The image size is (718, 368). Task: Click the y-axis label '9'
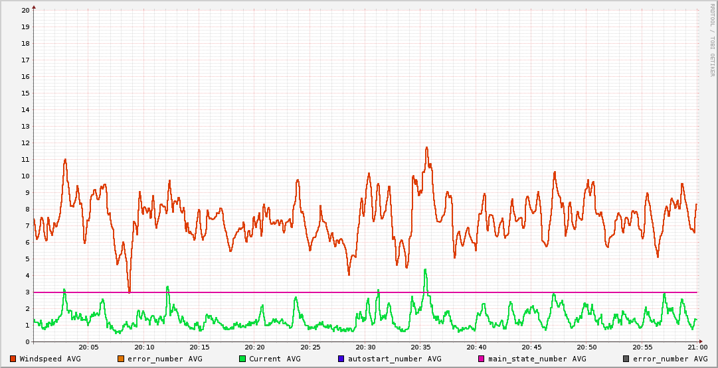28,192
